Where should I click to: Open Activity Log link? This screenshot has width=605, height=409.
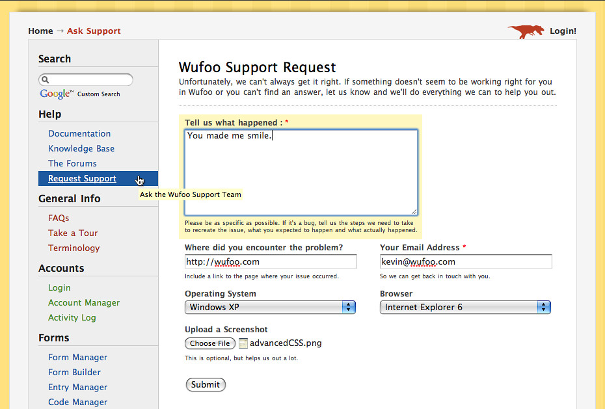[72, 317]
